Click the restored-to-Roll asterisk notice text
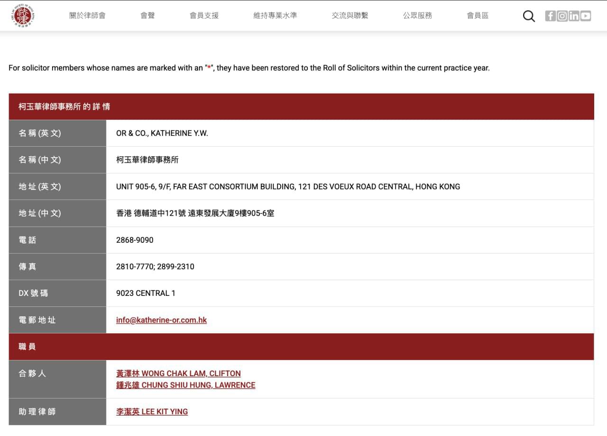The image size is (607, 436). point(249,68)
